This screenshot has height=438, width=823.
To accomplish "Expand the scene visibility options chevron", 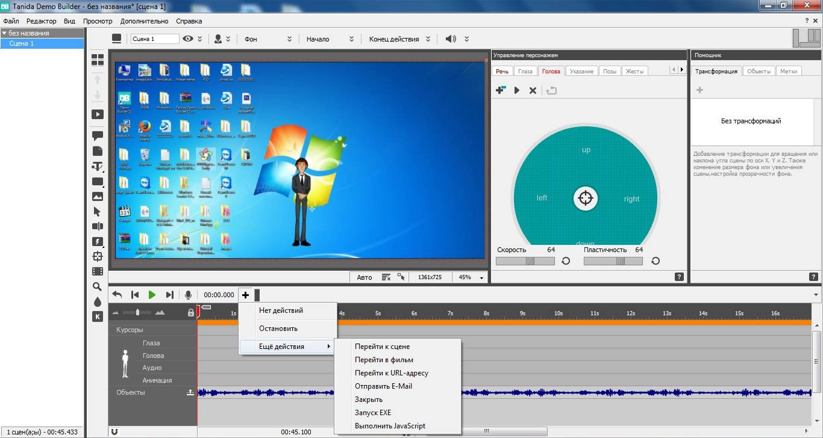I will pos(200,39).
